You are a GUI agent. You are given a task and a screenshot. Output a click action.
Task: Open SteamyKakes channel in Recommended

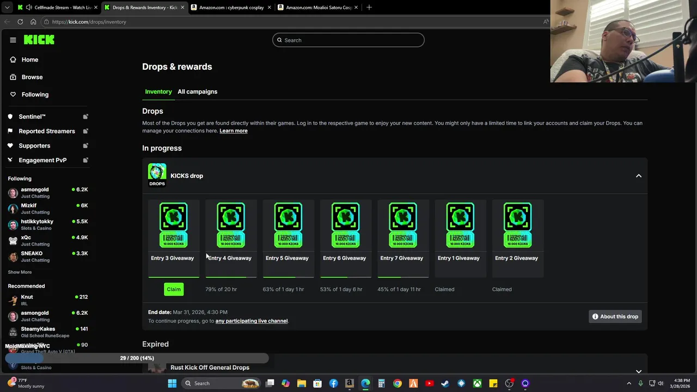coord(47,332)
